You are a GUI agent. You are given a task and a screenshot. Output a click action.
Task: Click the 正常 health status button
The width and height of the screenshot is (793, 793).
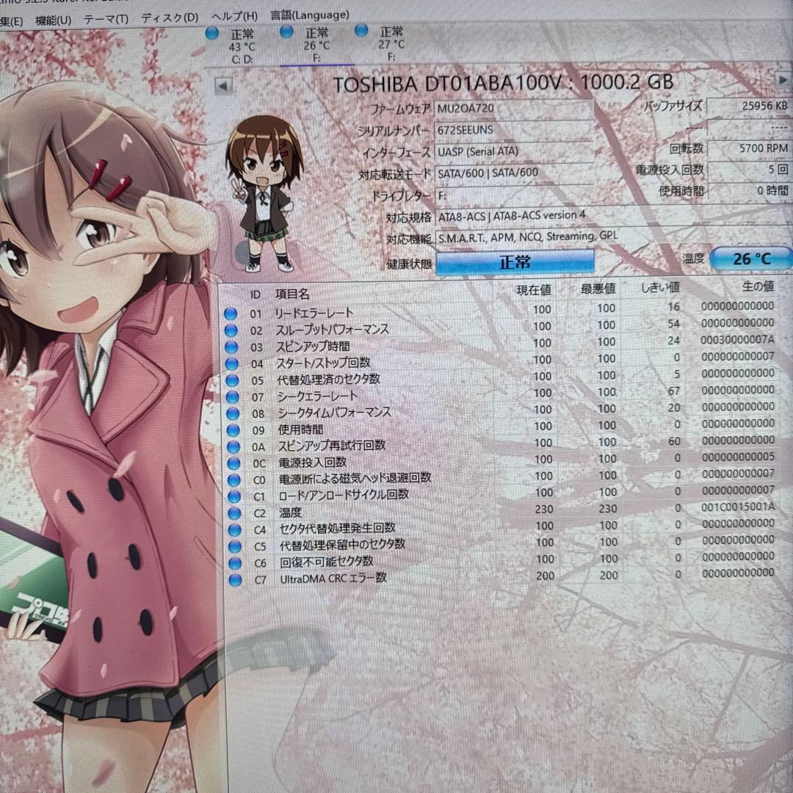point(514,262)
